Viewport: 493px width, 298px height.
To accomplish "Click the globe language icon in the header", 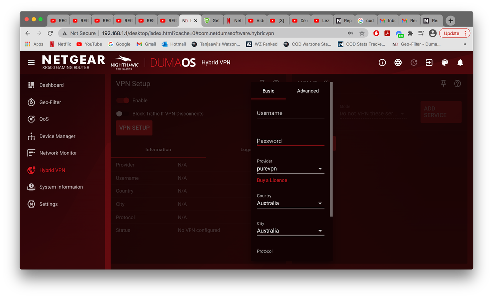I will coord(398,63).
